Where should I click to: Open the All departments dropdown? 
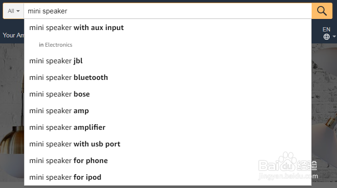13,11
